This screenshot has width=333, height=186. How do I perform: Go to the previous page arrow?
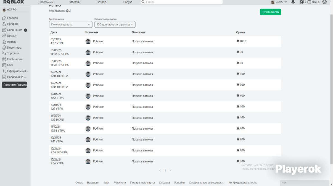click(160, 171)
